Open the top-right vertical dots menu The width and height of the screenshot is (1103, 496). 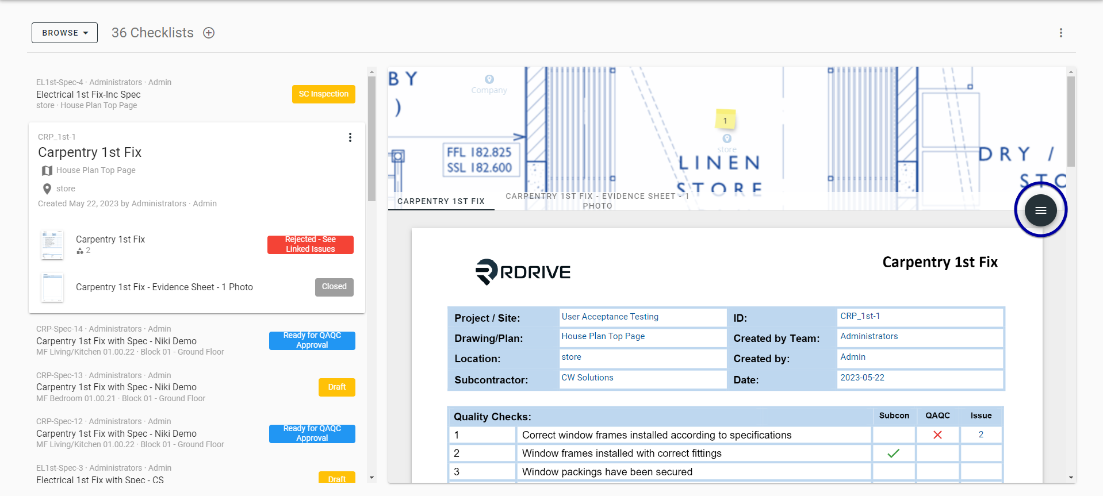[1061, 33]
